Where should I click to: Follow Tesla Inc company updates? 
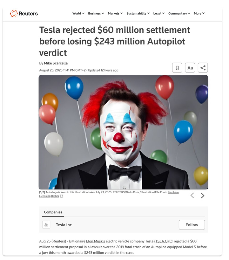pos(192,225)
